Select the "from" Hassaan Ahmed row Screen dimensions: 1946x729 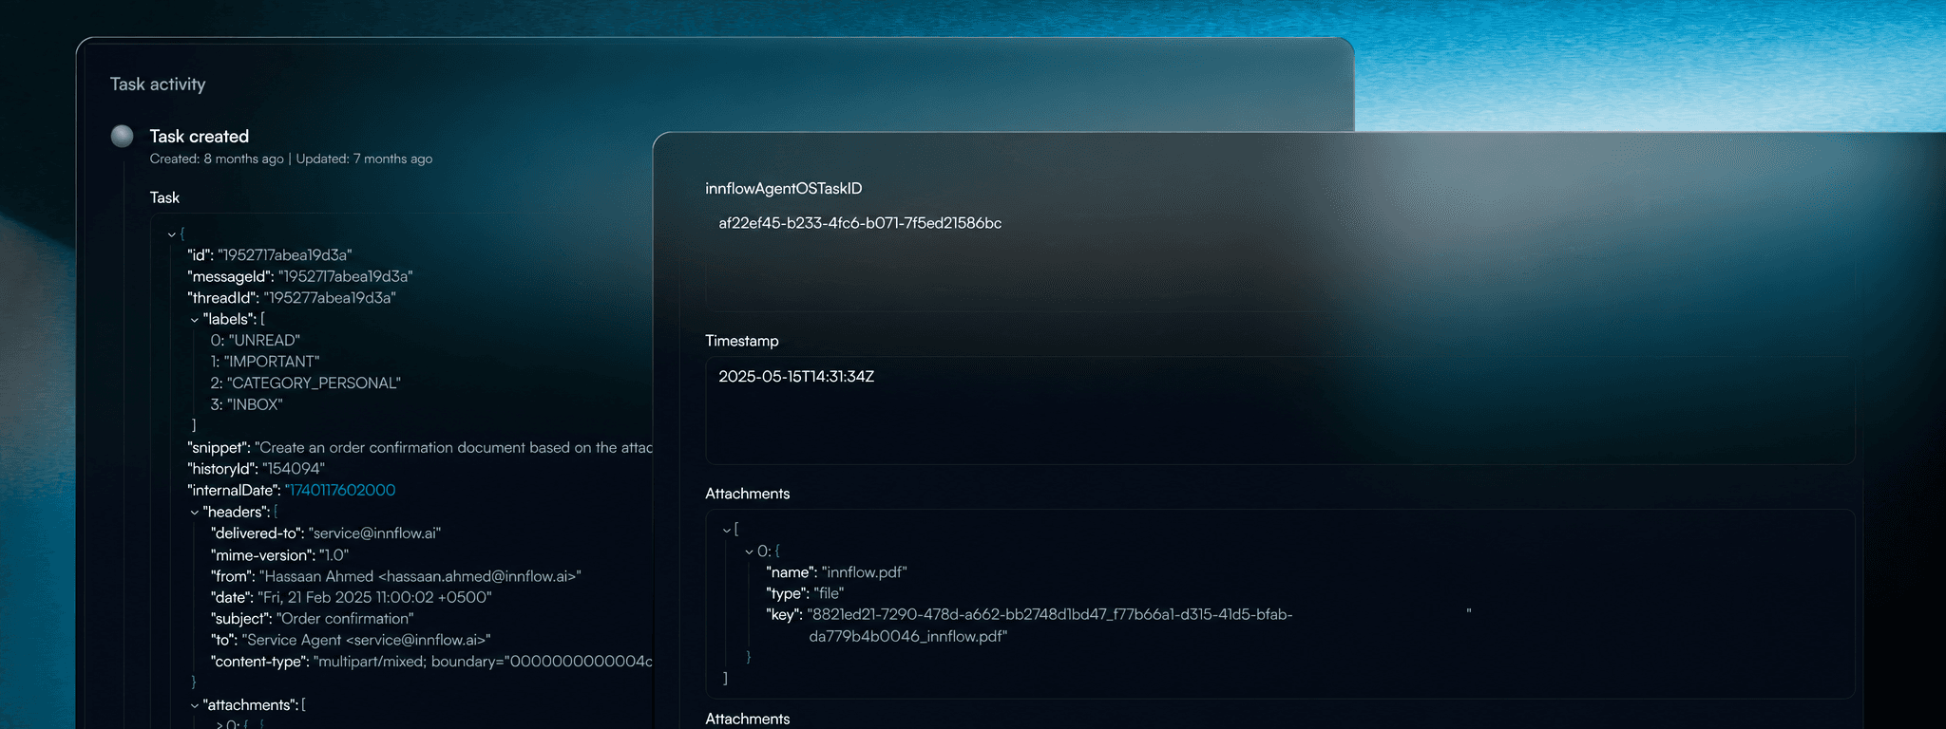tap(395, 576)
